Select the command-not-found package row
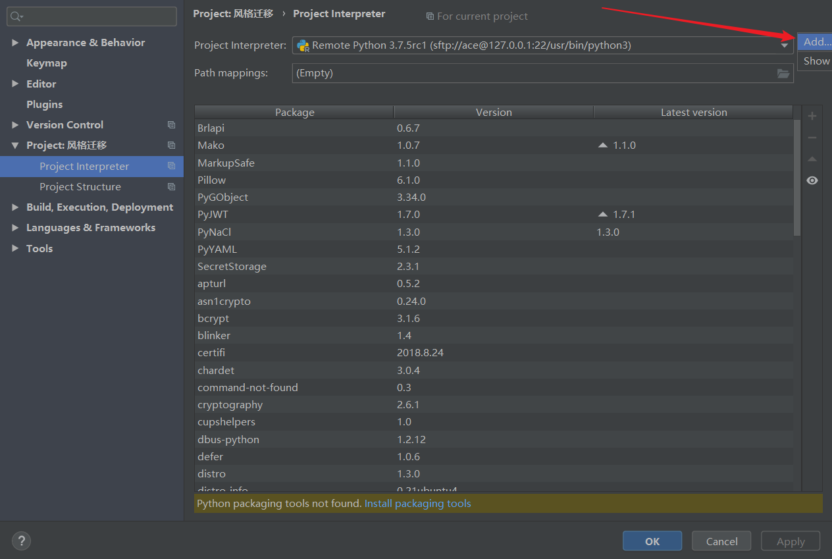Screen dimensions: 832x559 coord(494,387)
